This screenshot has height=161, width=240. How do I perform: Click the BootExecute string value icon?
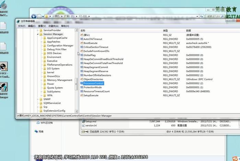82,43
